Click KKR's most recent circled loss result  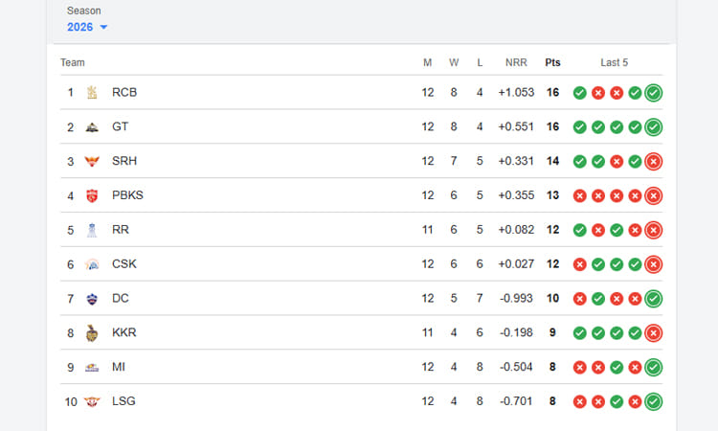(654, 333)
